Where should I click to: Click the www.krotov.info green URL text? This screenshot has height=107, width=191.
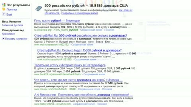click(x=53, y=104)
